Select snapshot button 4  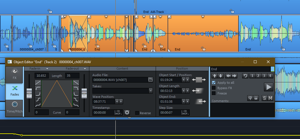[x=270, y=76]
